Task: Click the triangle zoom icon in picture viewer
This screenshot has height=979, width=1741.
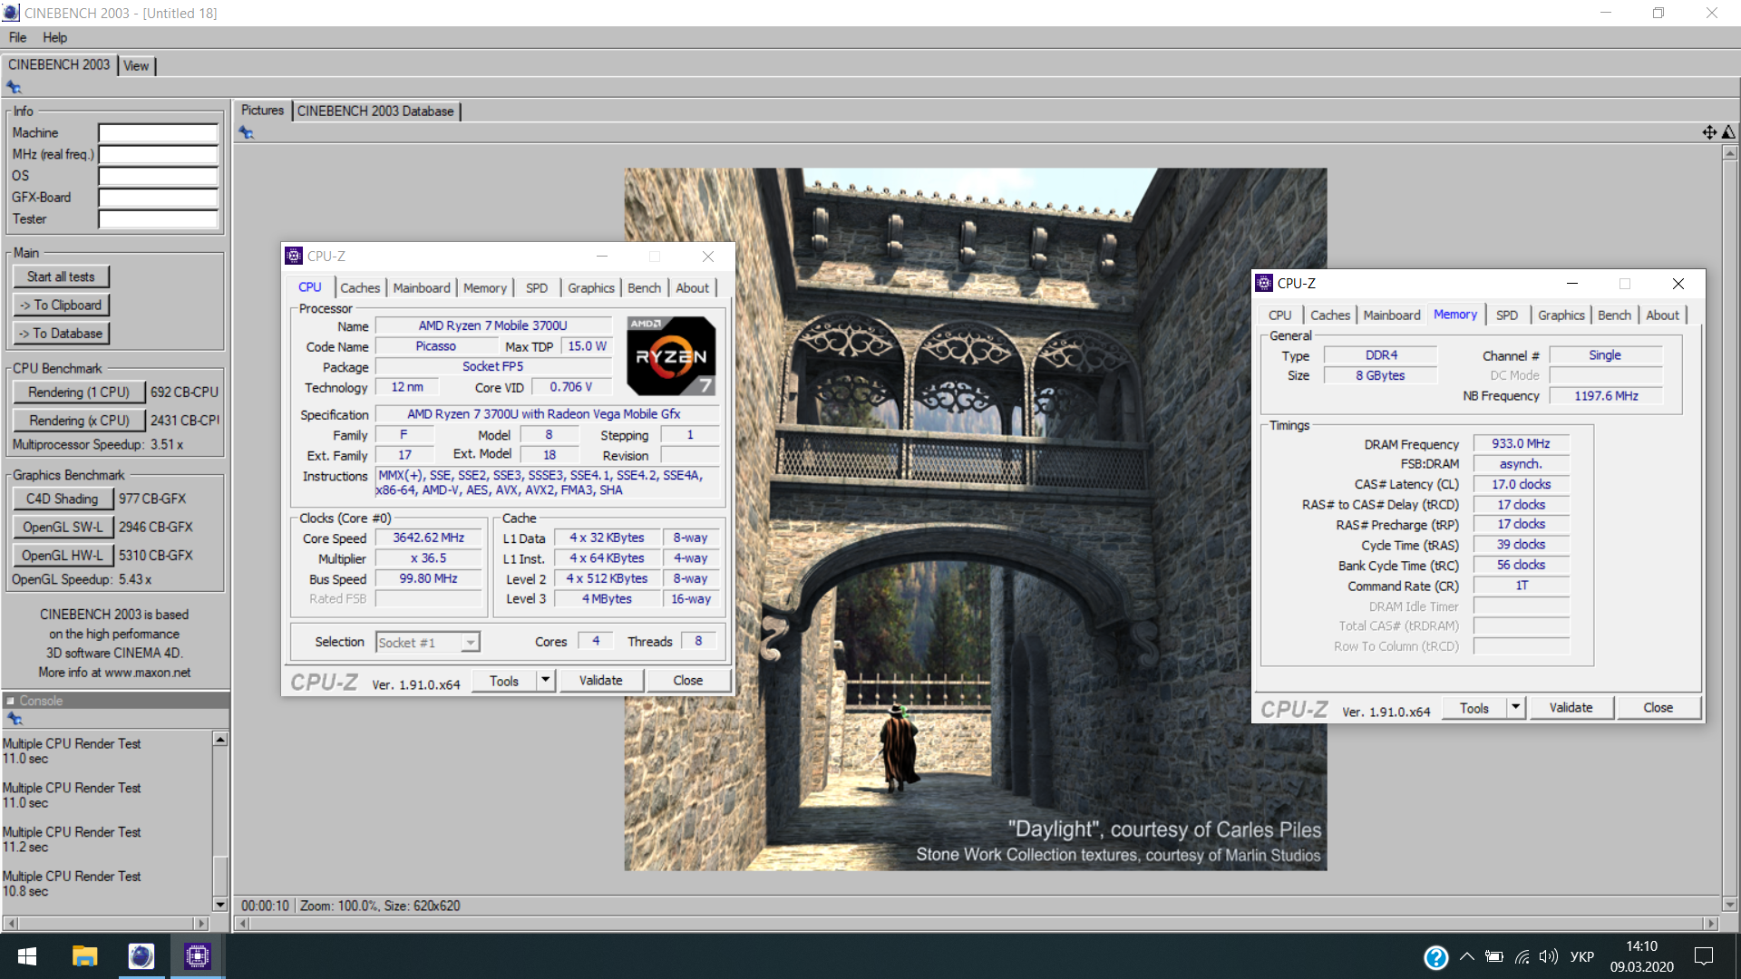Action: coord(1729,132)
